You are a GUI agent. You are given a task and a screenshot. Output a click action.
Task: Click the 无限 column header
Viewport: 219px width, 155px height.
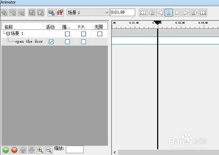coord(100,26)
